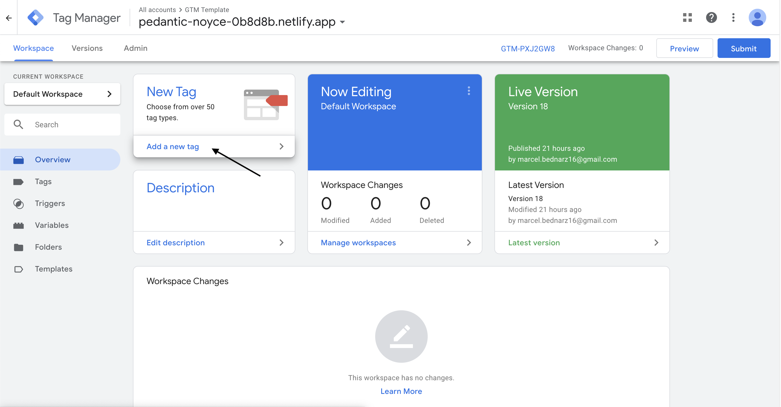Open the Variables panel icon
This screenshot has width=781, height=407.
19,225
